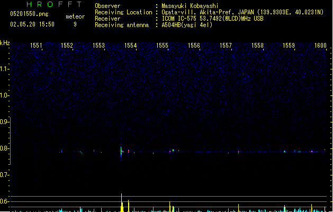Select the ICOM IC-575 receiver text
Screen dimensions: 333x212
click(x=212, y=19)
